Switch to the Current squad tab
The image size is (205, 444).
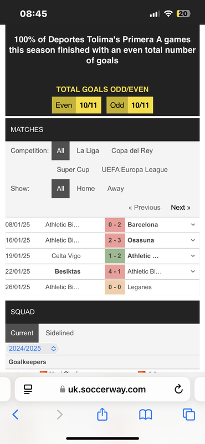pyautogui.click(x=22, y=333)
